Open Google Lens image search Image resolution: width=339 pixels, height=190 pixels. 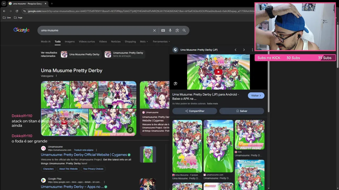tap(177, 30)
